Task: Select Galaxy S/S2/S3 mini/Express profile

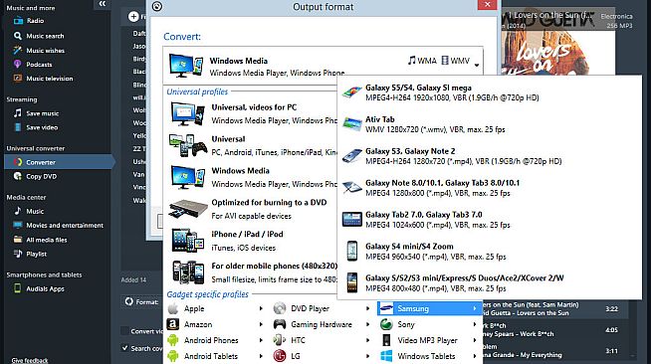Action: coord(490,283)
